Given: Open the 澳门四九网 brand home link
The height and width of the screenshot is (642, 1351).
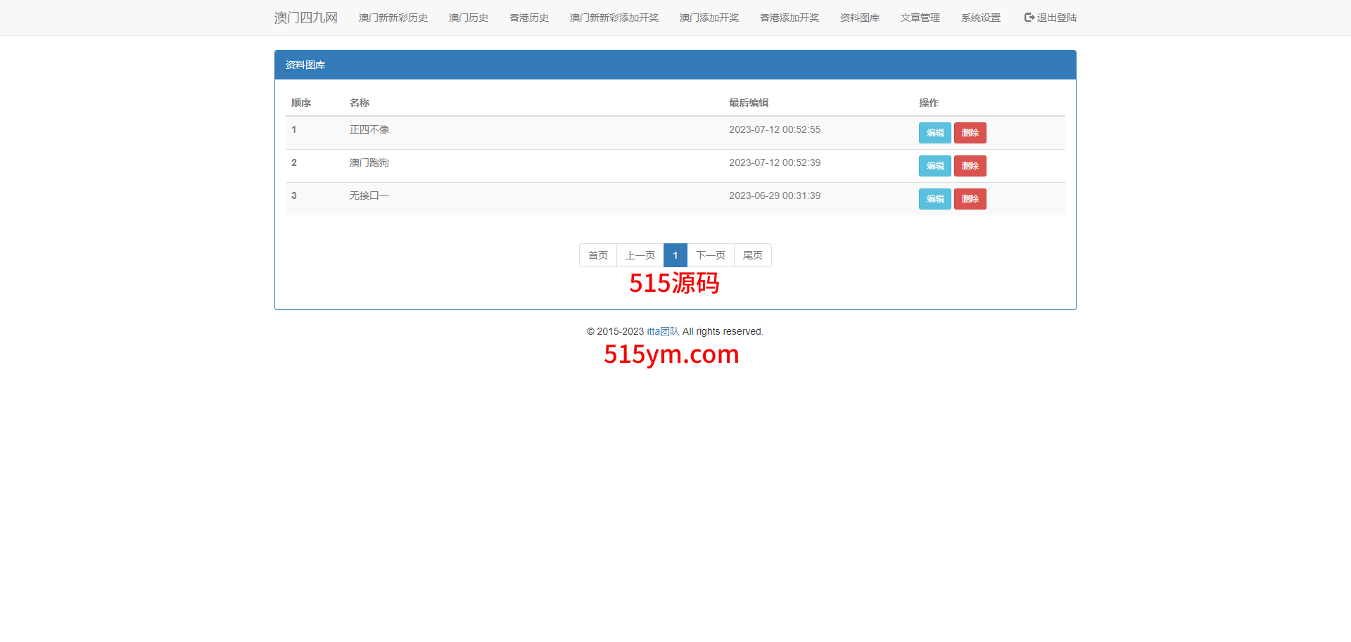Looking at the screenshot, I should point(305,18).
